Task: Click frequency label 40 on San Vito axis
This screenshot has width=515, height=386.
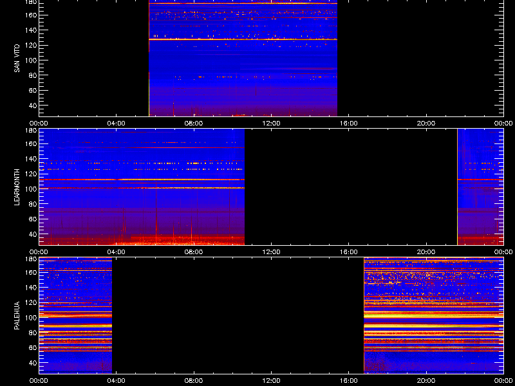Action: pyautogui.click(x=33, y=106)
